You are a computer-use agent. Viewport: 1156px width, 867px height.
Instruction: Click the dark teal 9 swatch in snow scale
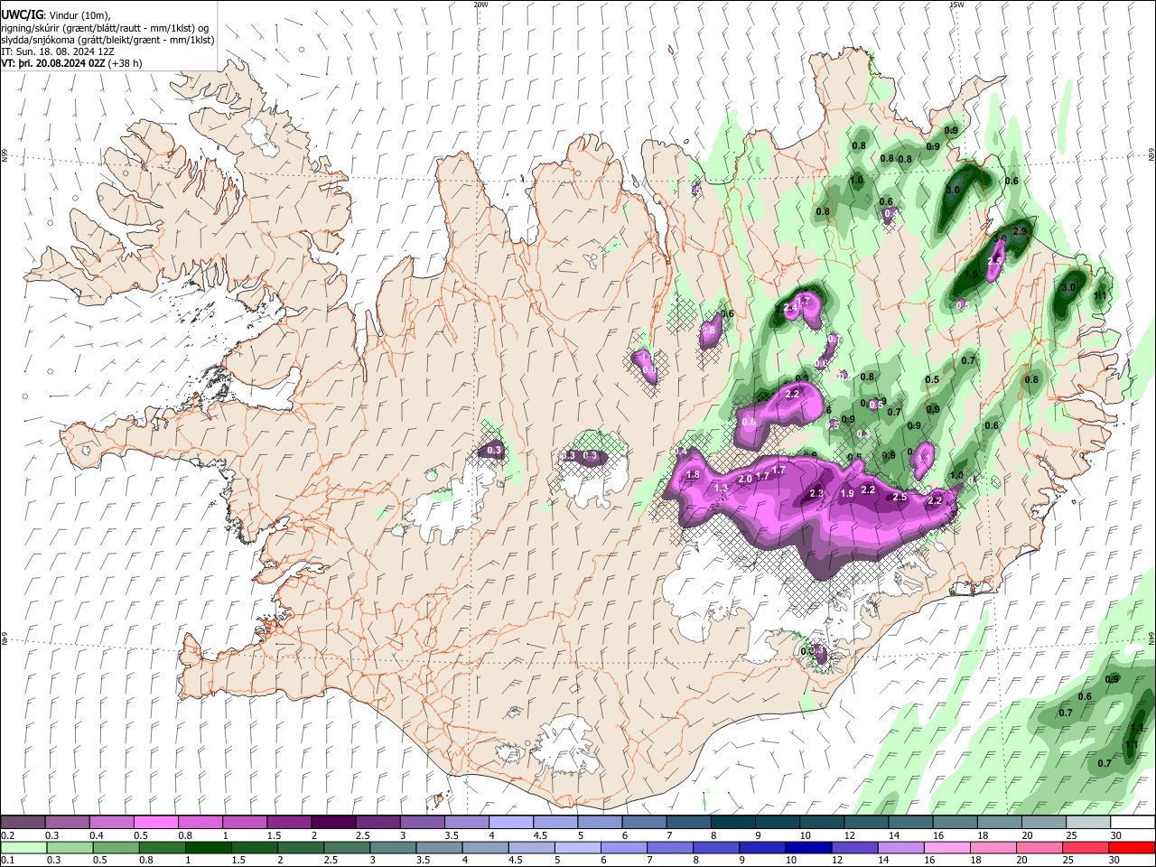tap(776, 823)
